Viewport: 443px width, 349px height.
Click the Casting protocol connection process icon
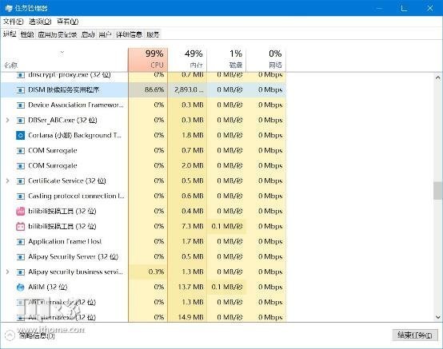click(20, 196)
